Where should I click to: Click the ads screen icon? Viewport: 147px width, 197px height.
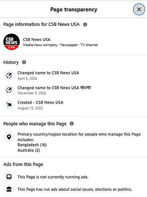[9, 177]
